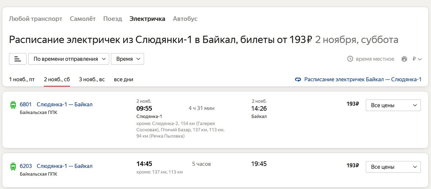Open Все цены dropdown for train 6801

[x=393, y=105]
